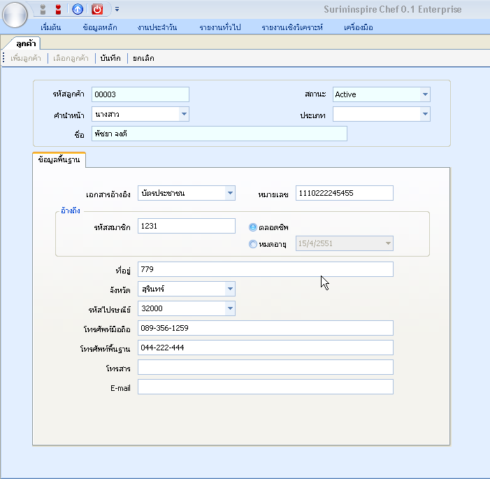Image resolution: width=490 pixels, height=479 pixels.
Task: Open the คำนำหน้า dropdown
Action: (x=183, y=114)
